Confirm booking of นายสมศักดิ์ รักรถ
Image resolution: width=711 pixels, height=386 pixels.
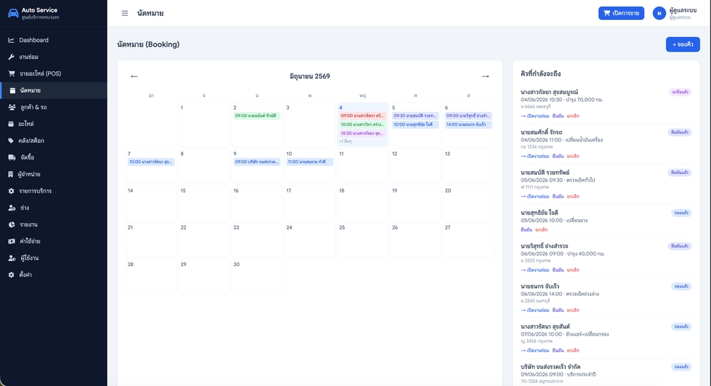click(x=558, y=156)
